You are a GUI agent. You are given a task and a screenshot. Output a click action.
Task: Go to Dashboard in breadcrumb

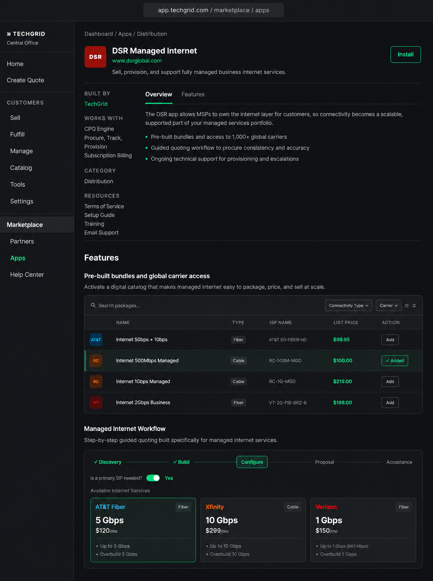click(x=99, y=34)
